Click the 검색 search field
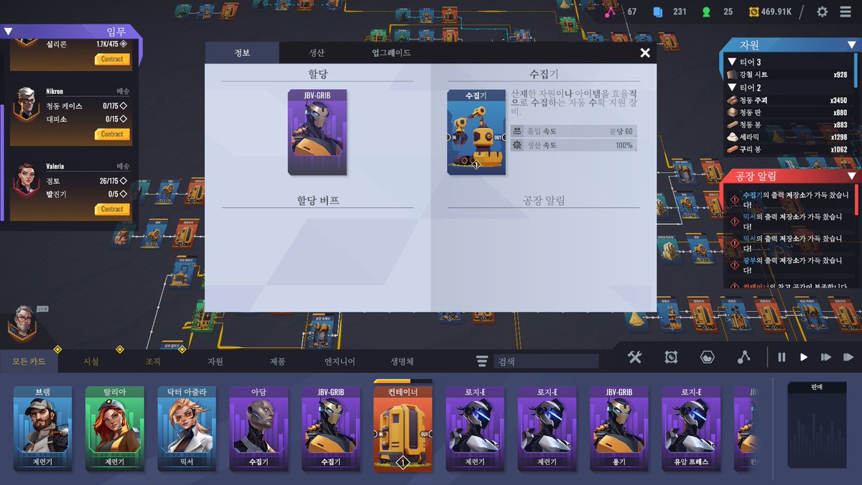The width and height of the screenshot is (862, 485). (544, 361)
